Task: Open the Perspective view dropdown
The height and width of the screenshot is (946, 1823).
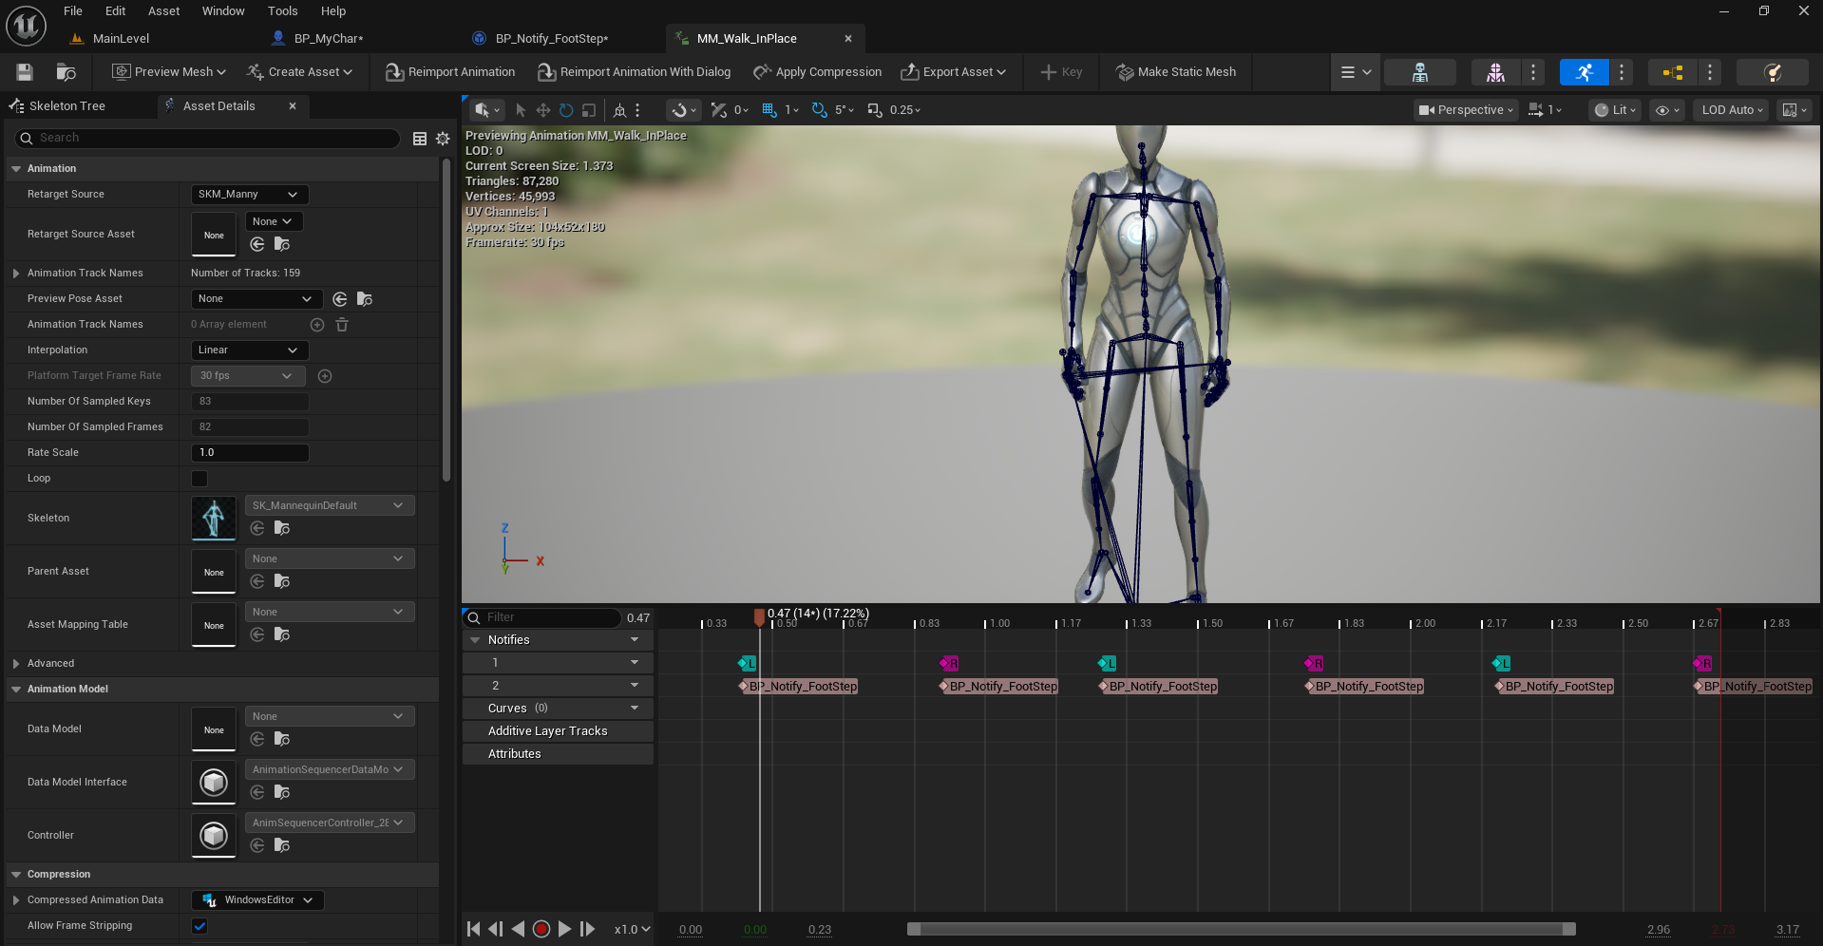Action: [1466, 110]
